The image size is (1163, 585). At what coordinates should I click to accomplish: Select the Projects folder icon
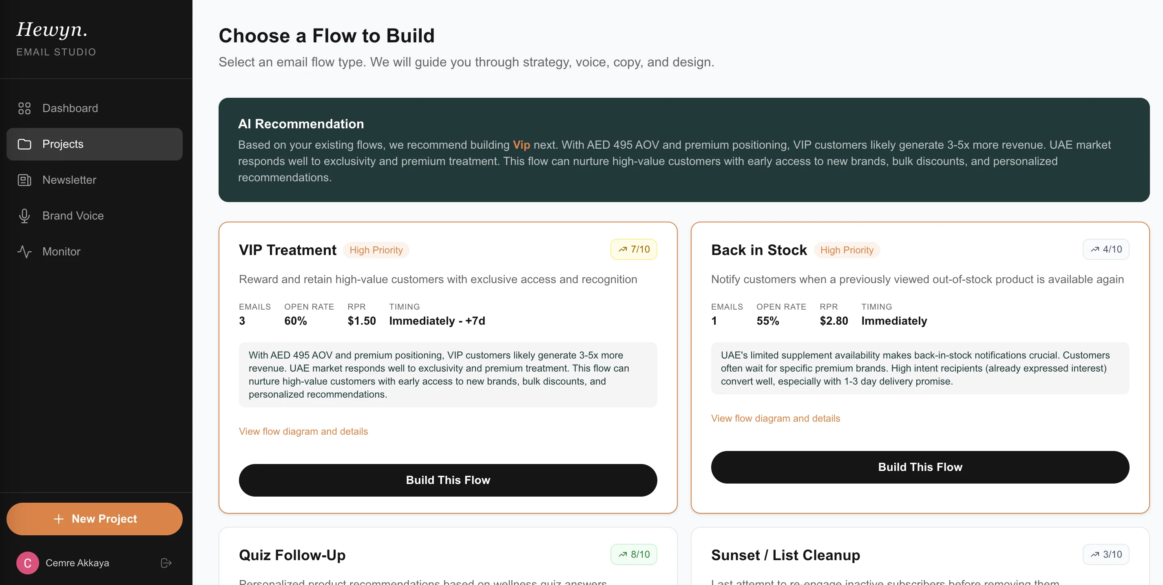click(x=24, y=144)
